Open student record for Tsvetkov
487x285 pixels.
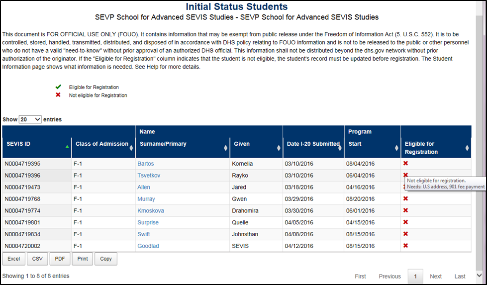point(149,176)
